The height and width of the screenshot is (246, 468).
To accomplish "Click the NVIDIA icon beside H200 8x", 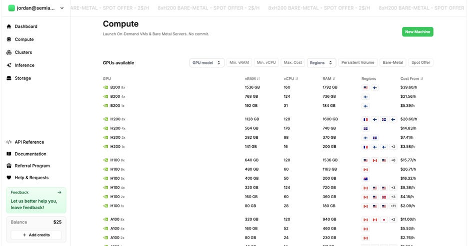I will pos(105,119).
